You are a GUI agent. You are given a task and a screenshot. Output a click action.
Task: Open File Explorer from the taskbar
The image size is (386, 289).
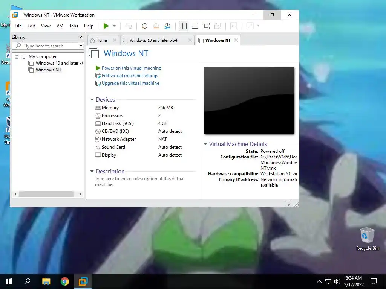pos(46,281)
